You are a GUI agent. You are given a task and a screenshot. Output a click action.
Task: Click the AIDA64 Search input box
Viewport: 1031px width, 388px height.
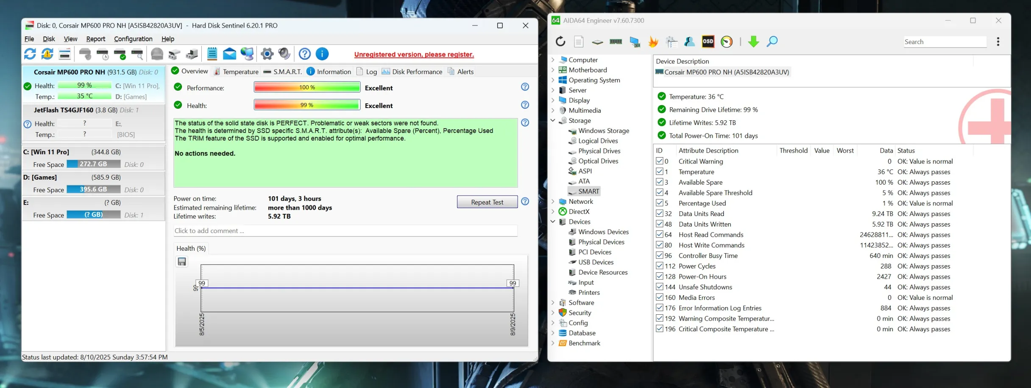tap(945, 42)
